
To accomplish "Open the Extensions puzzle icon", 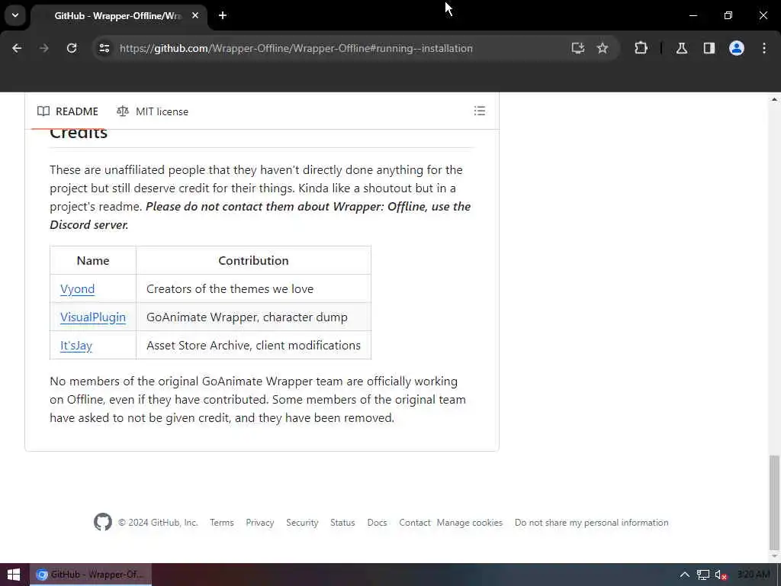I will [641, 48].
